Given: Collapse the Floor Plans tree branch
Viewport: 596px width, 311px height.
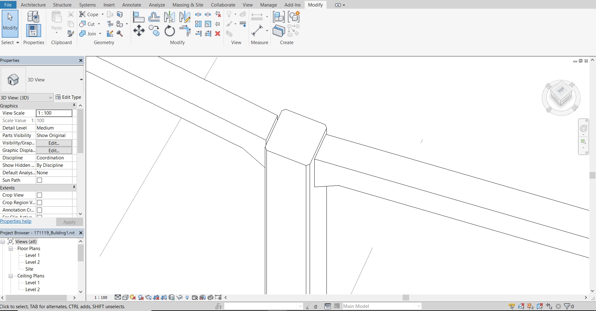Looking at the screenshot, I should [10, 249].
